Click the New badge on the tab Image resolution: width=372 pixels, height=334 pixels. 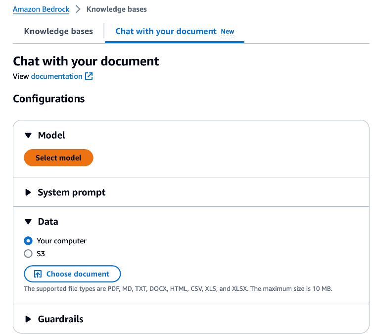(x=228, y=32)
